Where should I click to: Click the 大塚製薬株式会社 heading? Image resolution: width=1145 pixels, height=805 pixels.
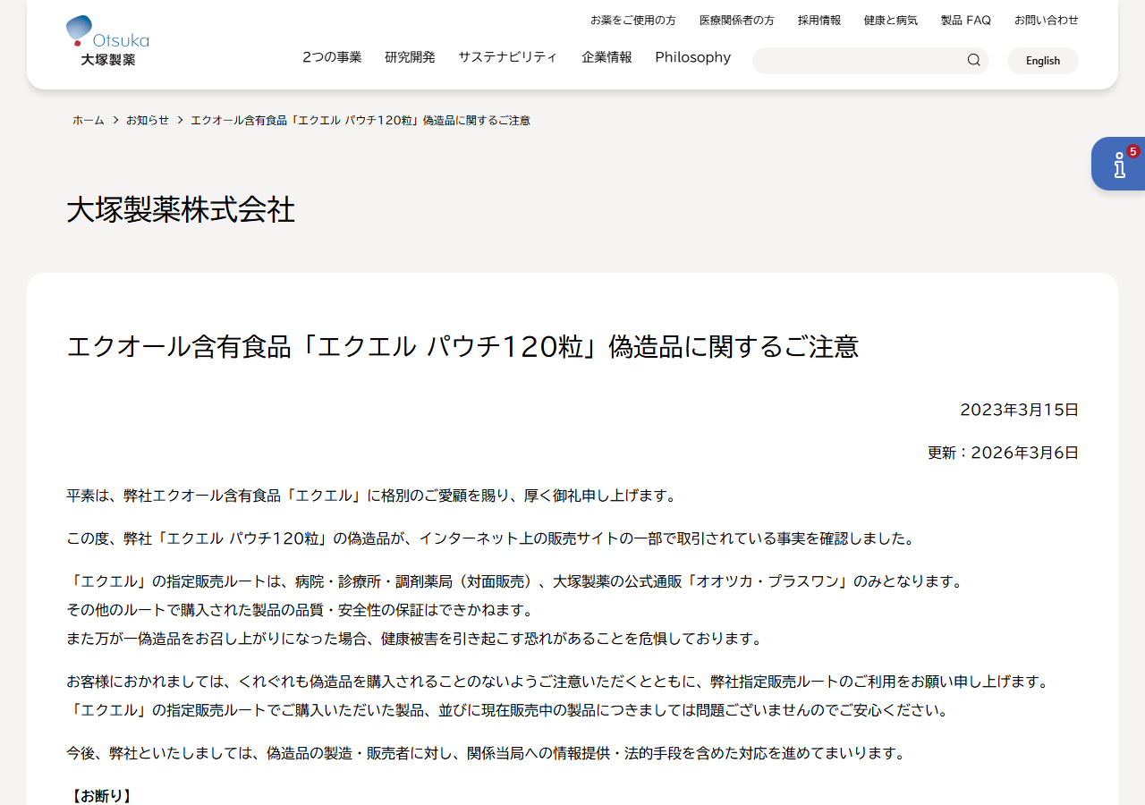[x=181, y=210]
